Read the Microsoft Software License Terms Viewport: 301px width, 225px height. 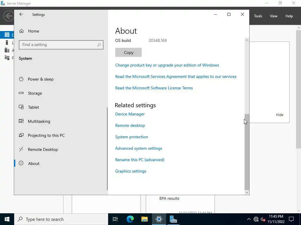pos(154,88)
